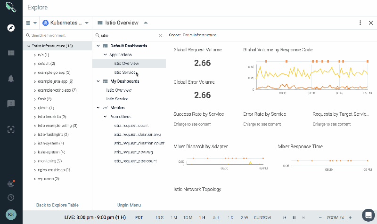Set time range to 2 W

(x=244, y=217)
